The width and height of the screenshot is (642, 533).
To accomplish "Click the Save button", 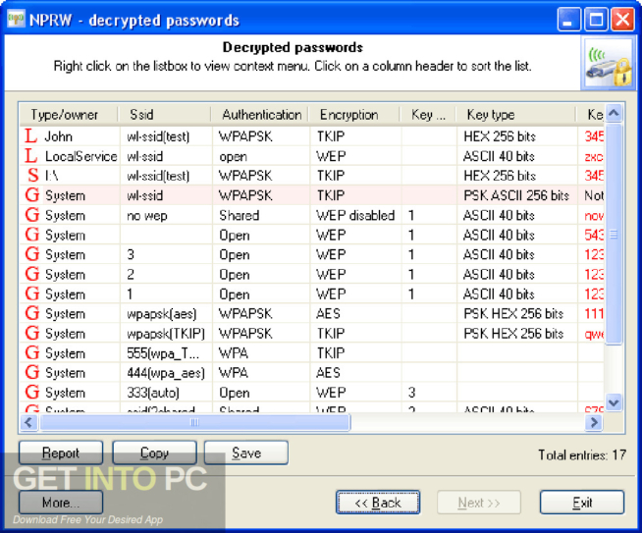I will 246,453.
